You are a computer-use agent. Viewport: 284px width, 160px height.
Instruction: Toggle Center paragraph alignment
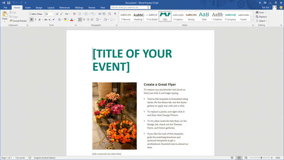[x=84, y=20]
